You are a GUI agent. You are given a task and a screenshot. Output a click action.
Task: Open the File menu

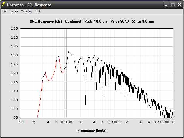point(5,11)
